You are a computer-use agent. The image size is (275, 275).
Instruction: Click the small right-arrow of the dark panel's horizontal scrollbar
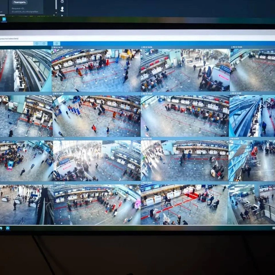click(54, 15)
